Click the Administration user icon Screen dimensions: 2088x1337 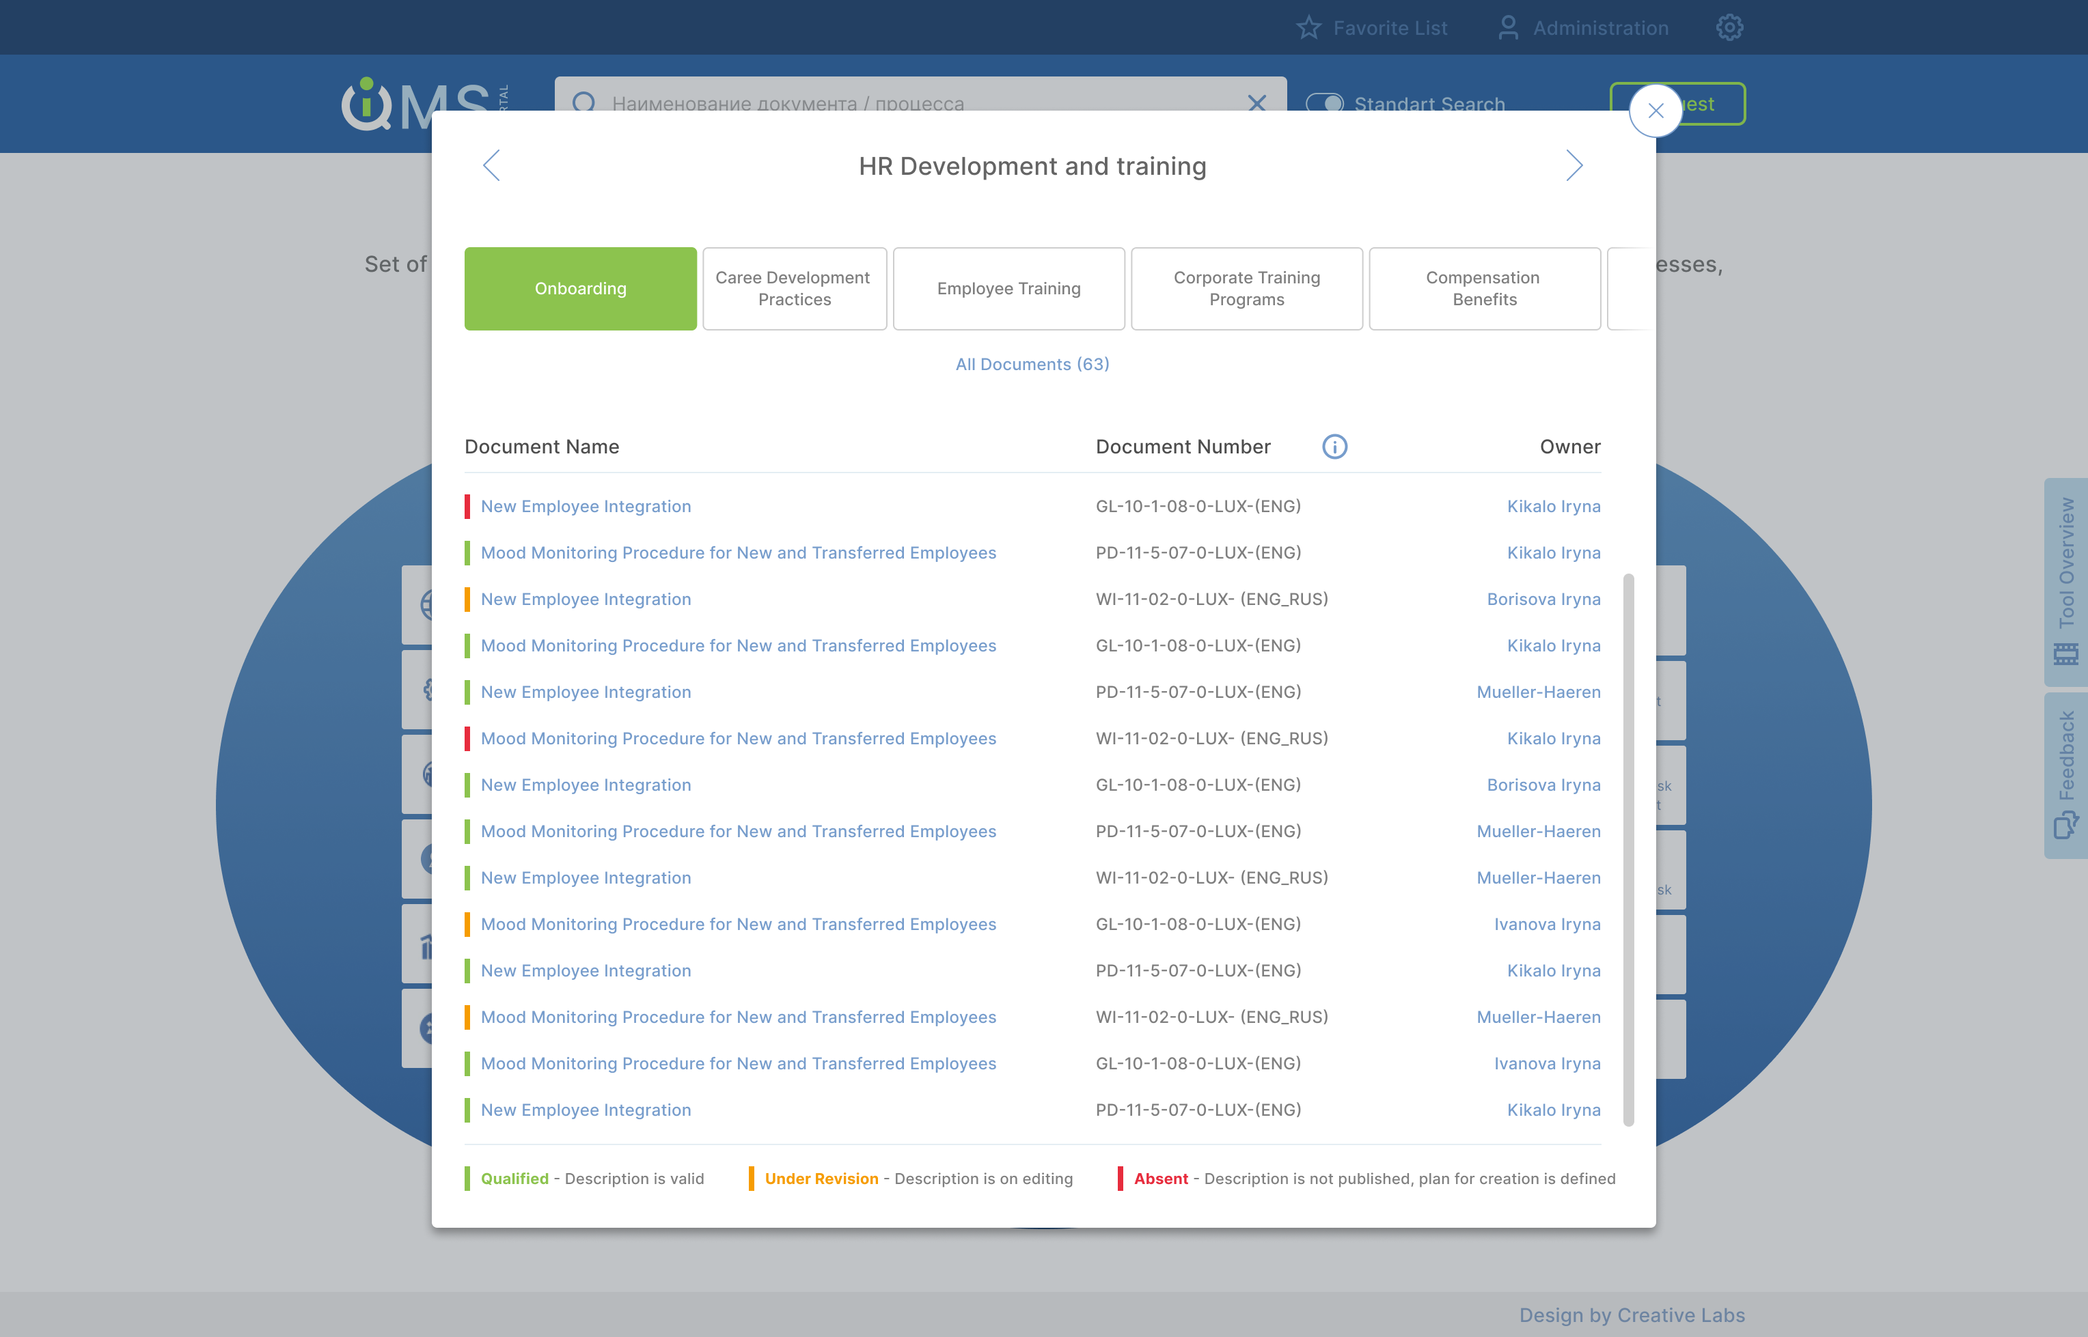click(1508, 28)
